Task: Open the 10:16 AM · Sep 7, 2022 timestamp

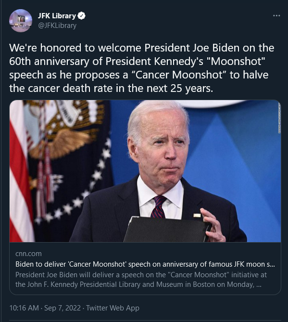Action: coord(45,308)
